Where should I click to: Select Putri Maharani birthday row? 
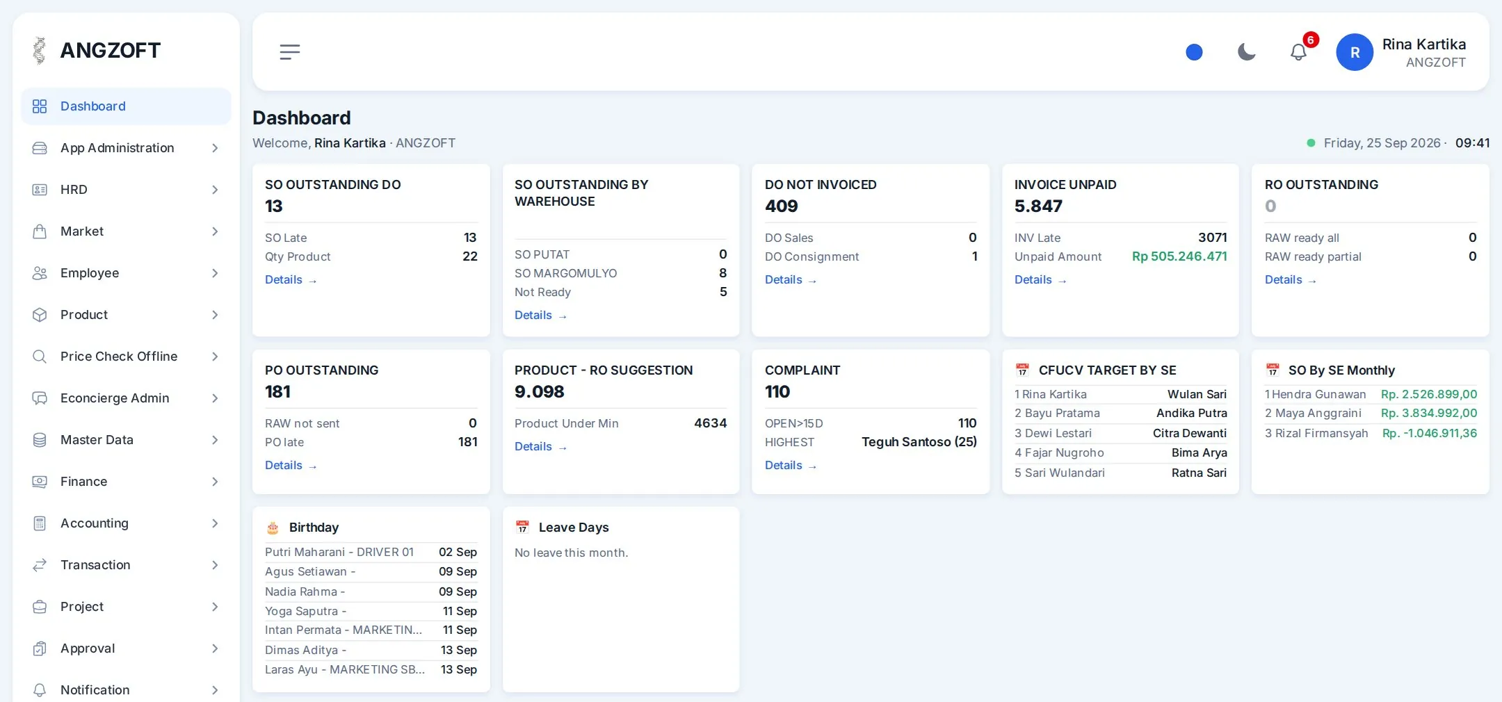pos(371,552)
